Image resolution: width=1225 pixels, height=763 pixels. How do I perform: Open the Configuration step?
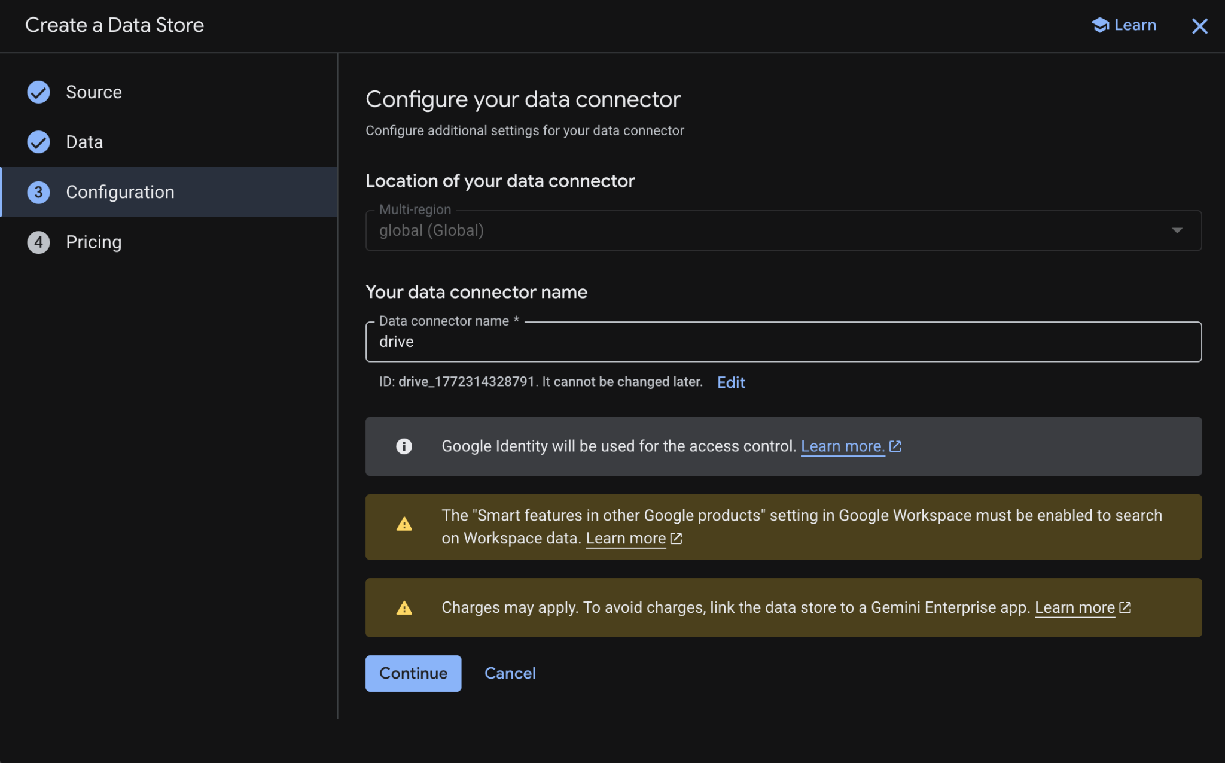(x=120, y=192)
